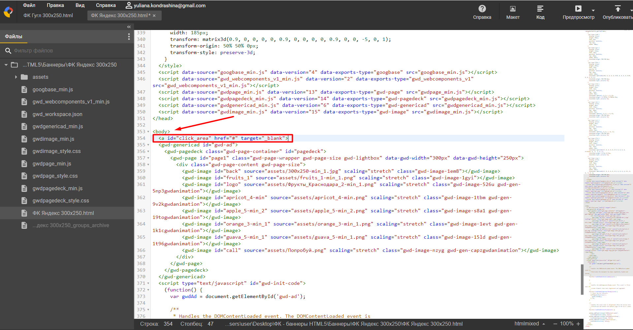This screenshot has height=330, width=633.
Task: Fold code at line 372 function
Action: 148,290
